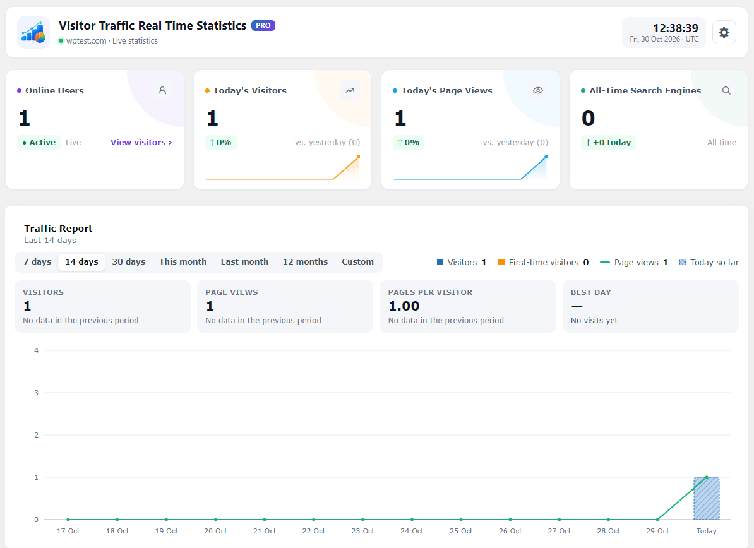Viewport: 754px width, 548px height.
Task: Toggle the Visitors legend series
Action: [462, 262]
